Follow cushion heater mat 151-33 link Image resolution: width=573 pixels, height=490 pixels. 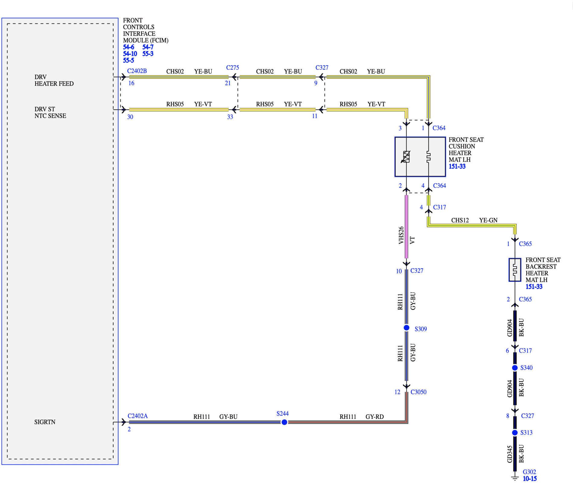point(457,166)
